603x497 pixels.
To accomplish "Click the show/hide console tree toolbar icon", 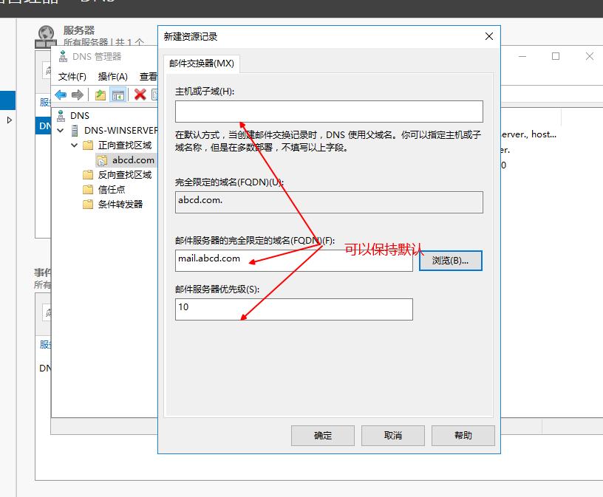I will pyautogui.click(x=118, y=95).
